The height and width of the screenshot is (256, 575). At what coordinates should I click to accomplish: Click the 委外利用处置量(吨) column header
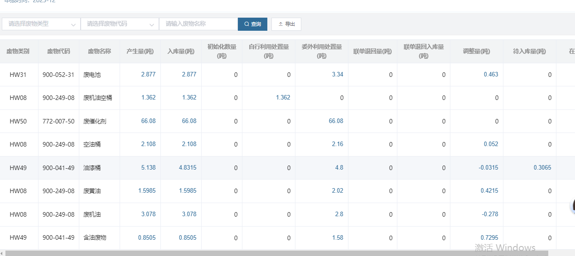pyautogui.click(x=321, y=51)
